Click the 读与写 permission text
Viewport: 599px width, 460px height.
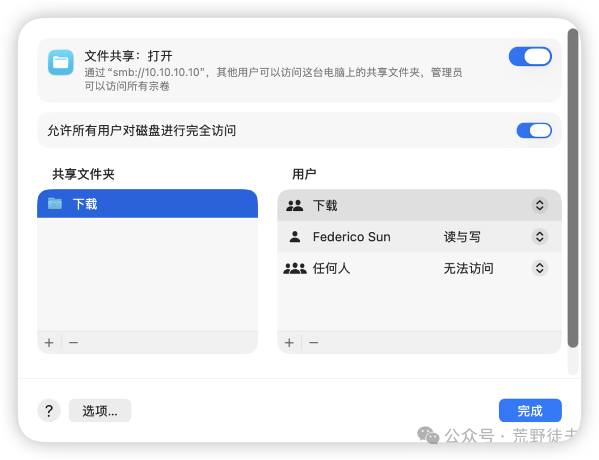(462, 237)
